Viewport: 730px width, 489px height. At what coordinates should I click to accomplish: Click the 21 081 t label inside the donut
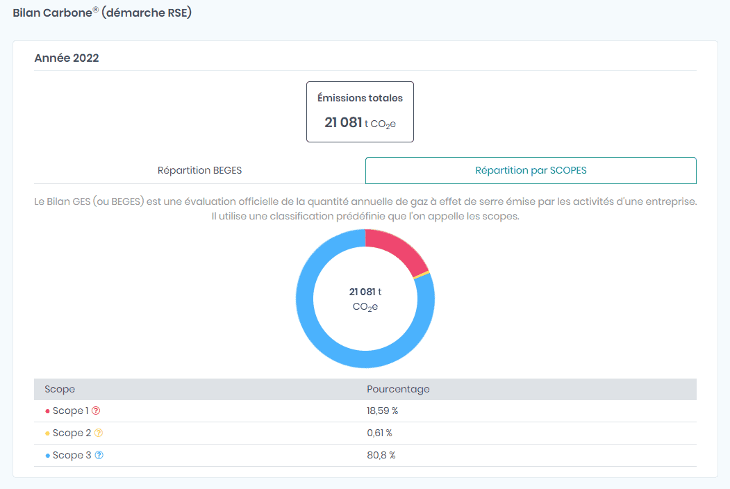[365, 292]
